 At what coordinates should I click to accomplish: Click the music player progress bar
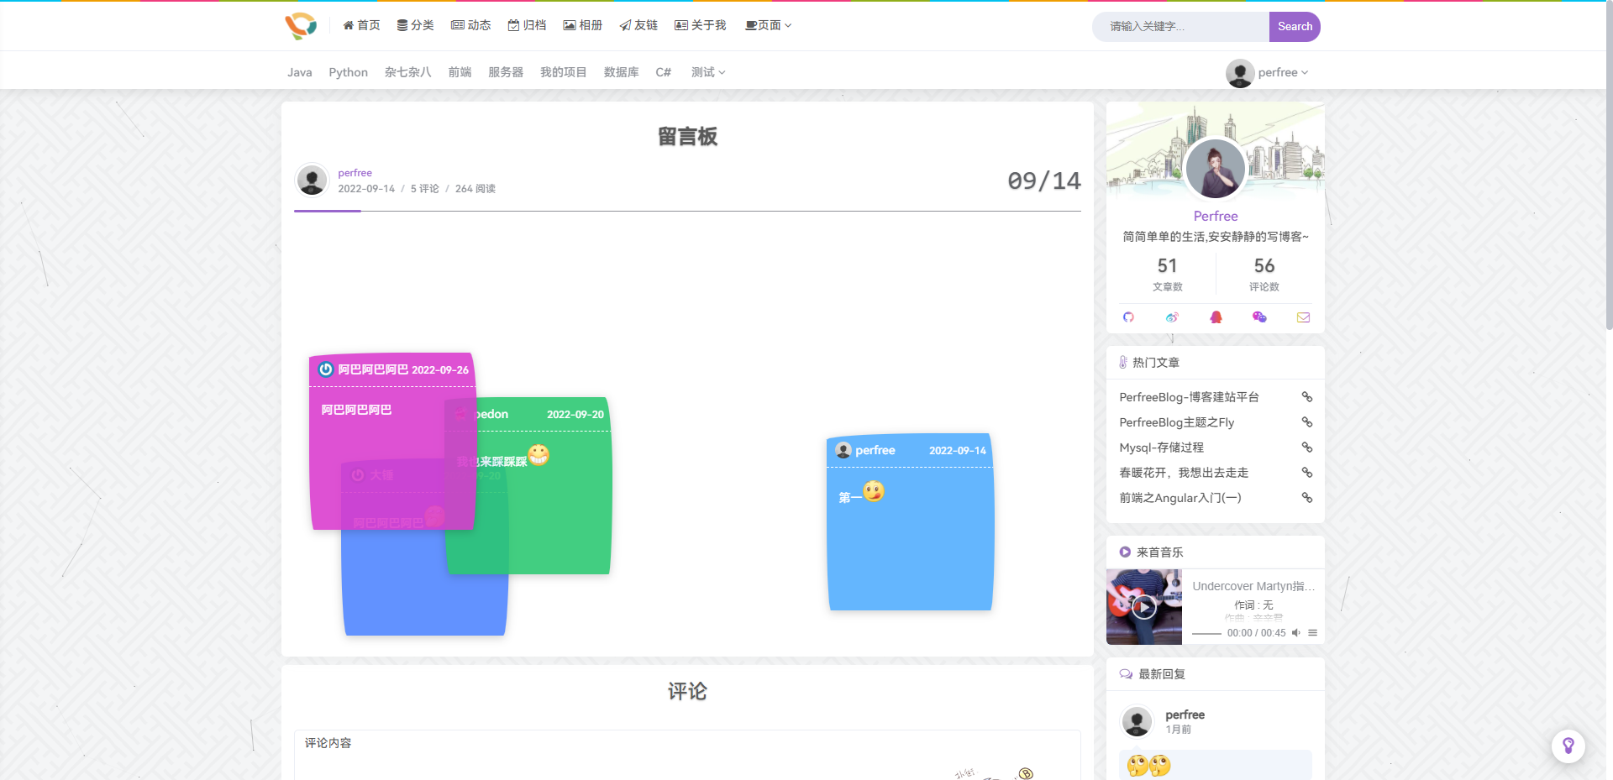[1206, 633]
